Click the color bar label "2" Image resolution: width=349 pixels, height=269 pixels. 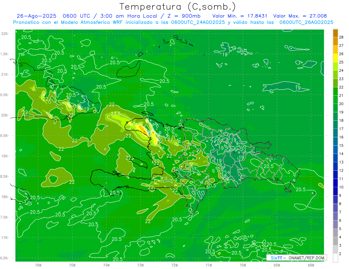click(x=340, y=254)
